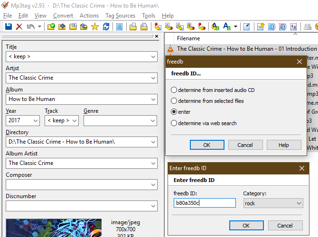
Task: Change directory using the green check folder icon
Action: (x=51, y=27)
